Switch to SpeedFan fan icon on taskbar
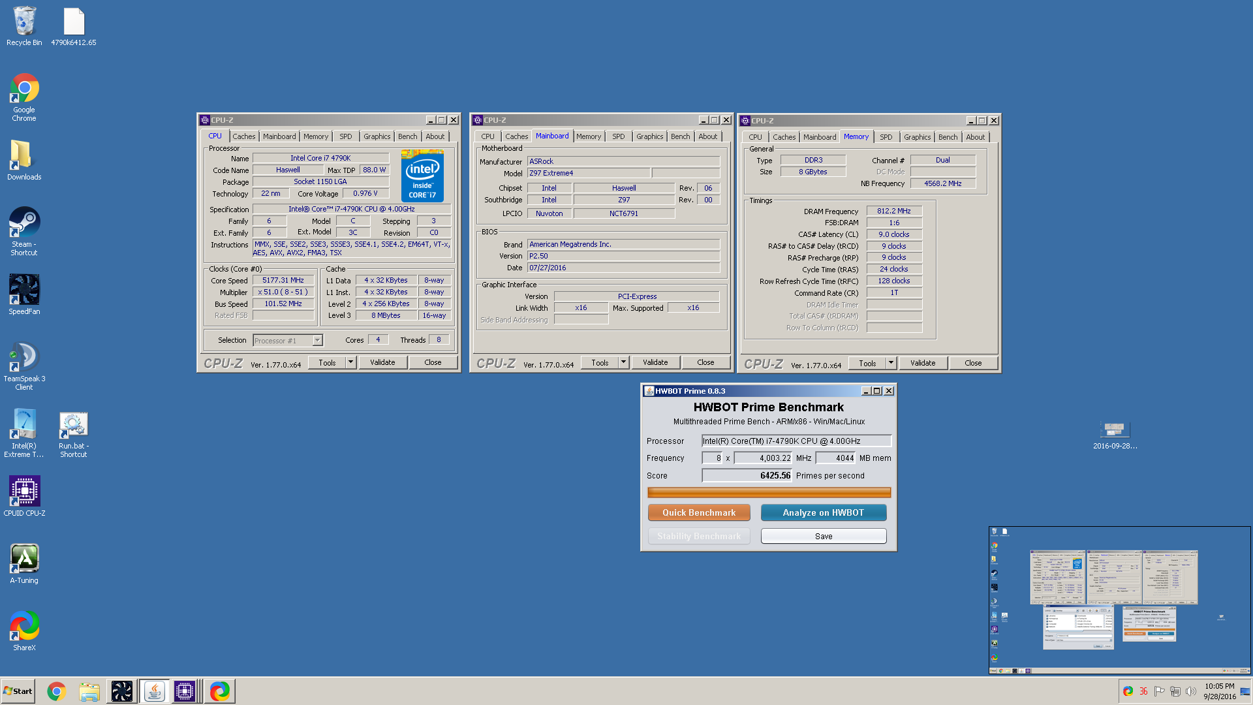The height and width of the screenshot is (705, 1253). click(x=122, y=691)
